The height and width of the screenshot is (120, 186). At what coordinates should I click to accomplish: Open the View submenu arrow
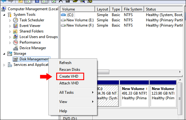coord(93,102)
